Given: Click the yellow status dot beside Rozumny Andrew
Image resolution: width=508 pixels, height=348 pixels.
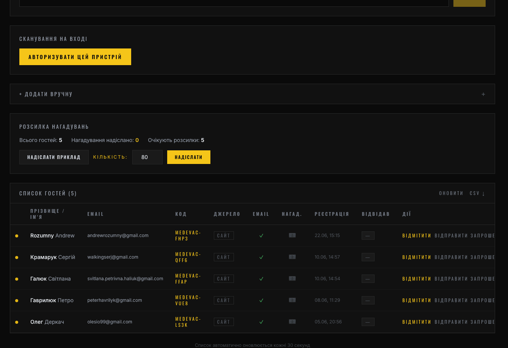Looking at the screenshot, I should click(17, 236).
